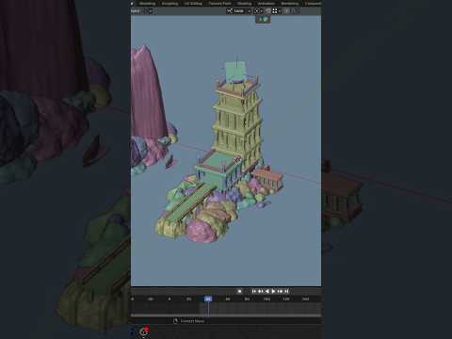Jump to the start frame
The image size is (452, 339).
point(253,291)
